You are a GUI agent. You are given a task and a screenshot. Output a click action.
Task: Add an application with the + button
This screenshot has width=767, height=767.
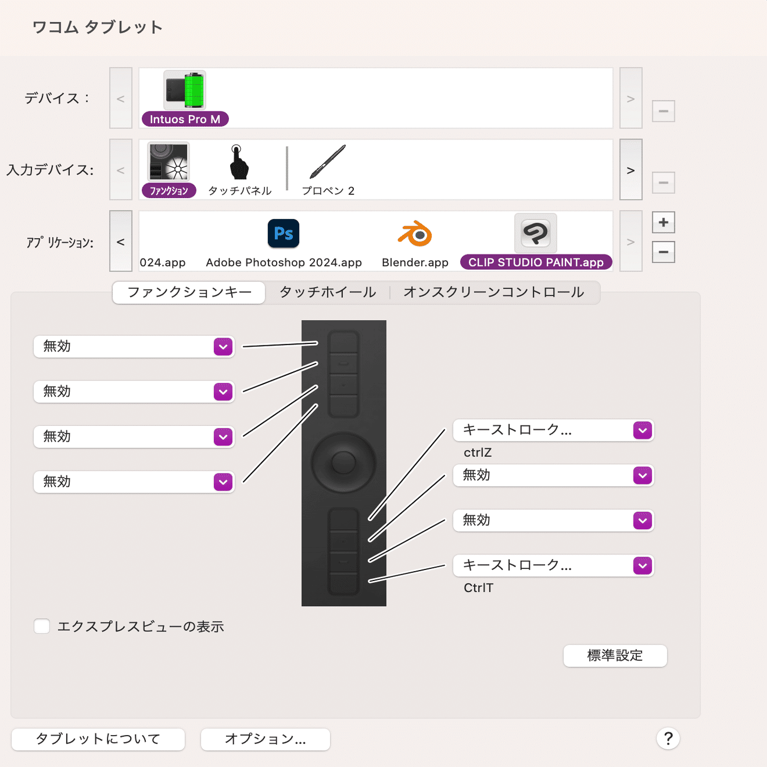point(663,222)
